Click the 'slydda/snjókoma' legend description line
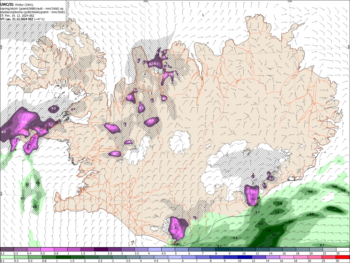 click(x=33, y=12)
